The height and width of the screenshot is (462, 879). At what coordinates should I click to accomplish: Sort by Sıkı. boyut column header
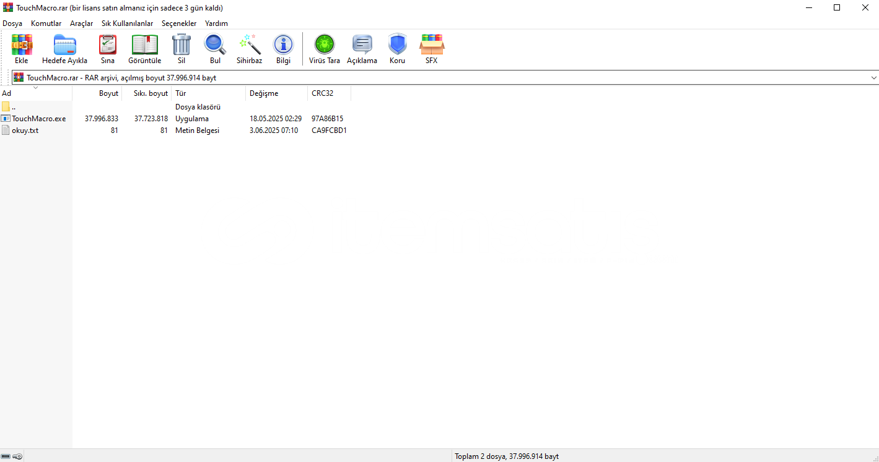tap(147, 93)
